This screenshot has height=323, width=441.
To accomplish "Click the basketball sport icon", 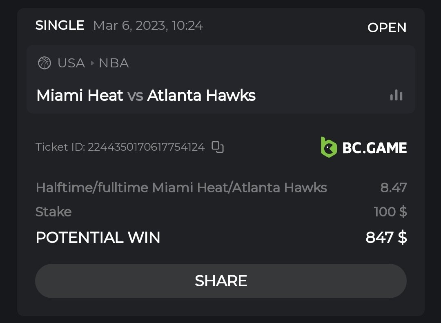I will click(x=44, y=63).
